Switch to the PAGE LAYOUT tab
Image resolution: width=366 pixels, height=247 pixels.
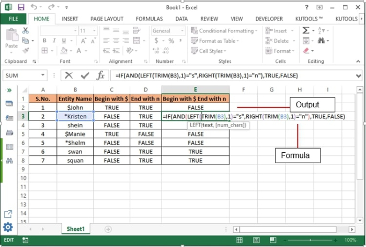coord(107,19)
